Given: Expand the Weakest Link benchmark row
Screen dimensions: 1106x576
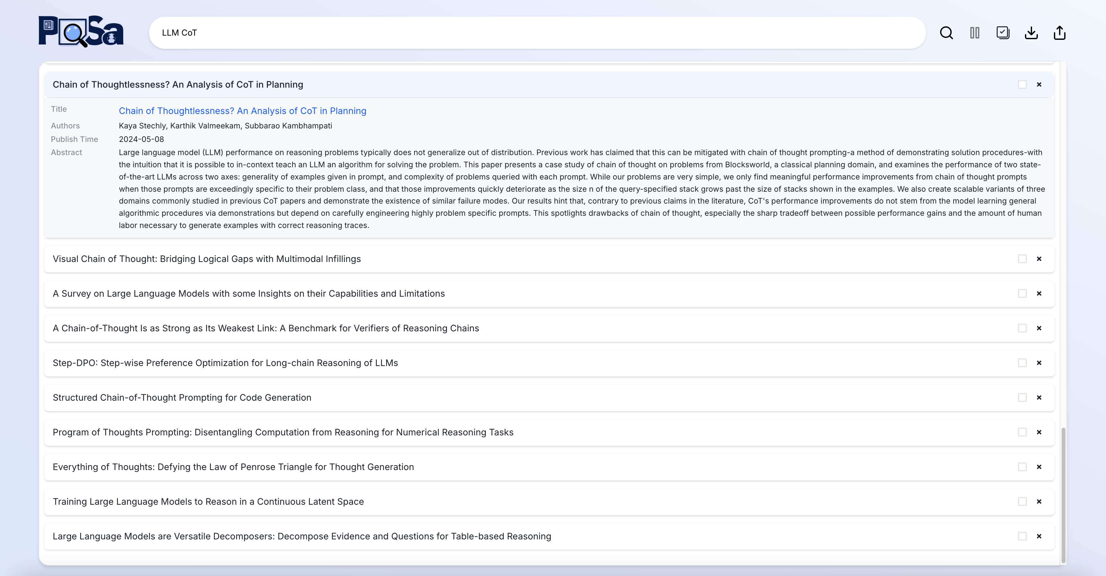Looking at the screenshot, I should 549,328.
